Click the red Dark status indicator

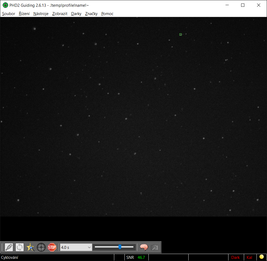tap(235, 257)
